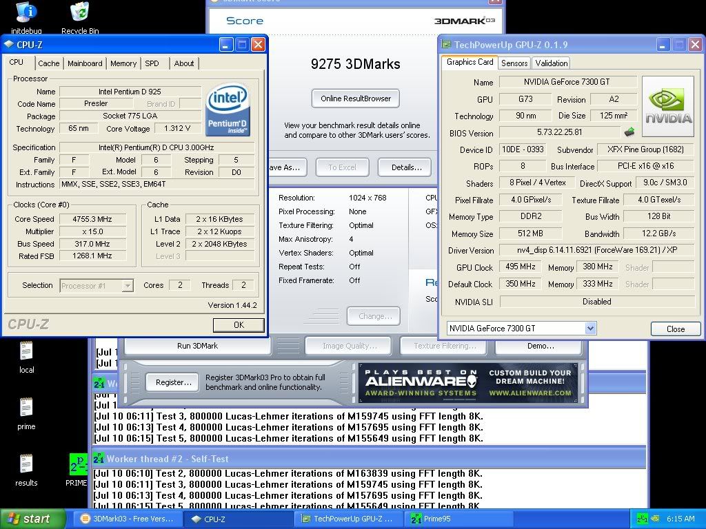Viewport: 706px width, 529px height.
Task: Click the Rated FSB value '1268.1 MHz'
Action: coord(92,256)
